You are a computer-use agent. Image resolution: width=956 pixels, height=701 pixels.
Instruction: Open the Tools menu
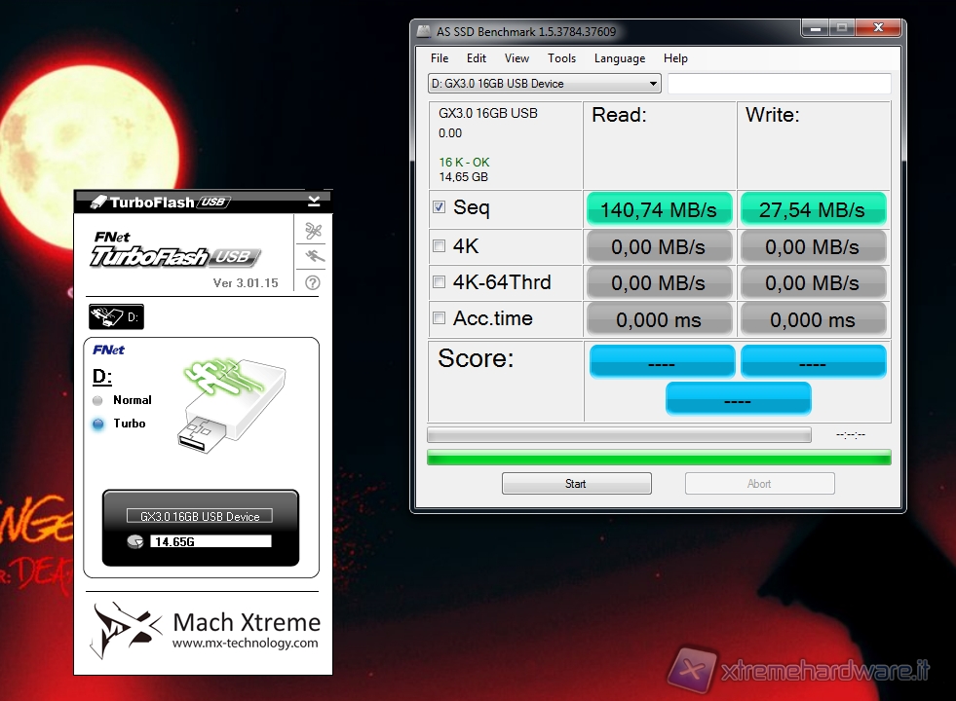pos(561,58)
